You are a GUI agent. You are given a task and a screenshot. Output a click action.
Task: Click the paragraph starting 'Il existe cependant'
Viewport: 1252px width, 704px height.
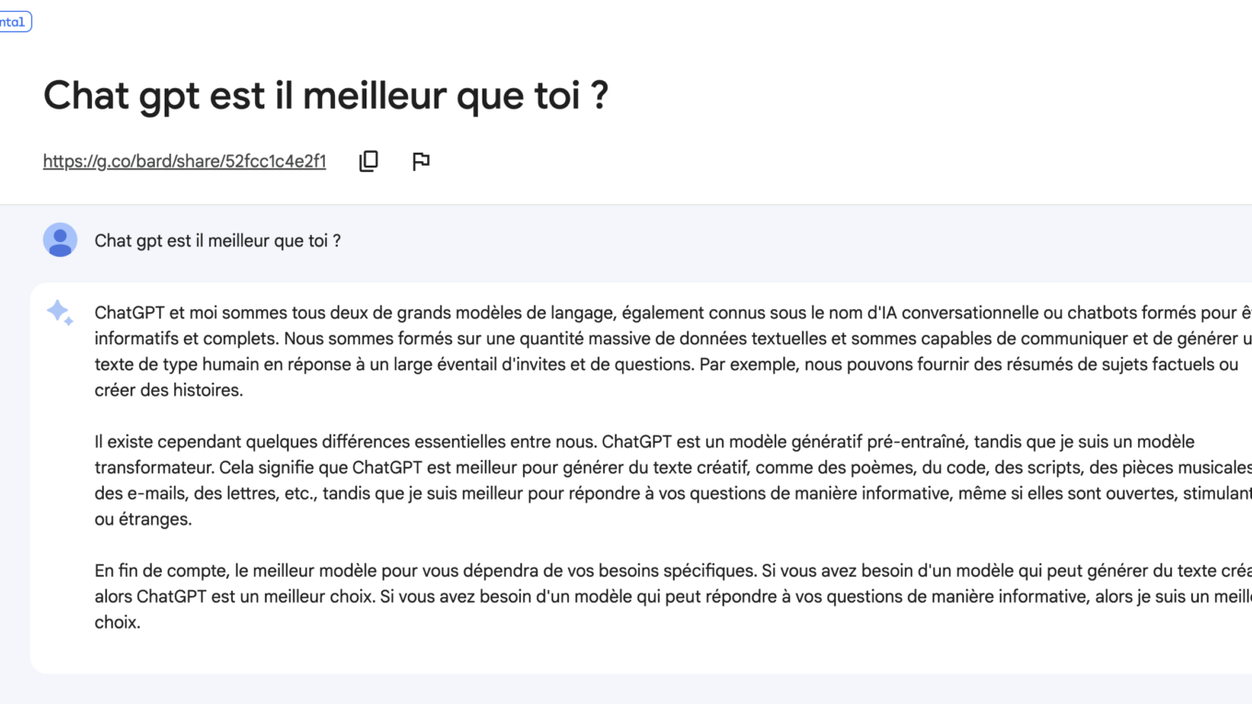673,480
